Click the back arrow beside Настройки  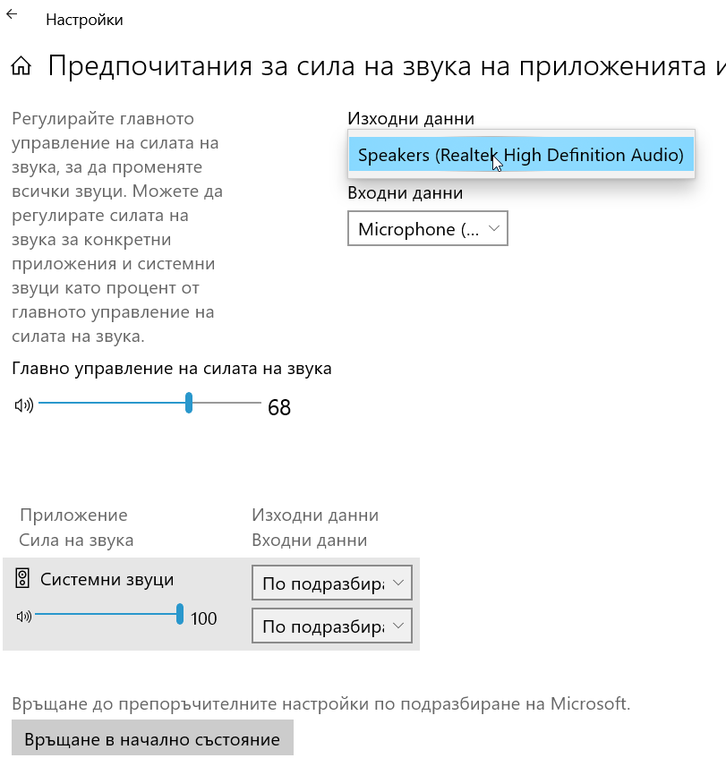(12, 15)
